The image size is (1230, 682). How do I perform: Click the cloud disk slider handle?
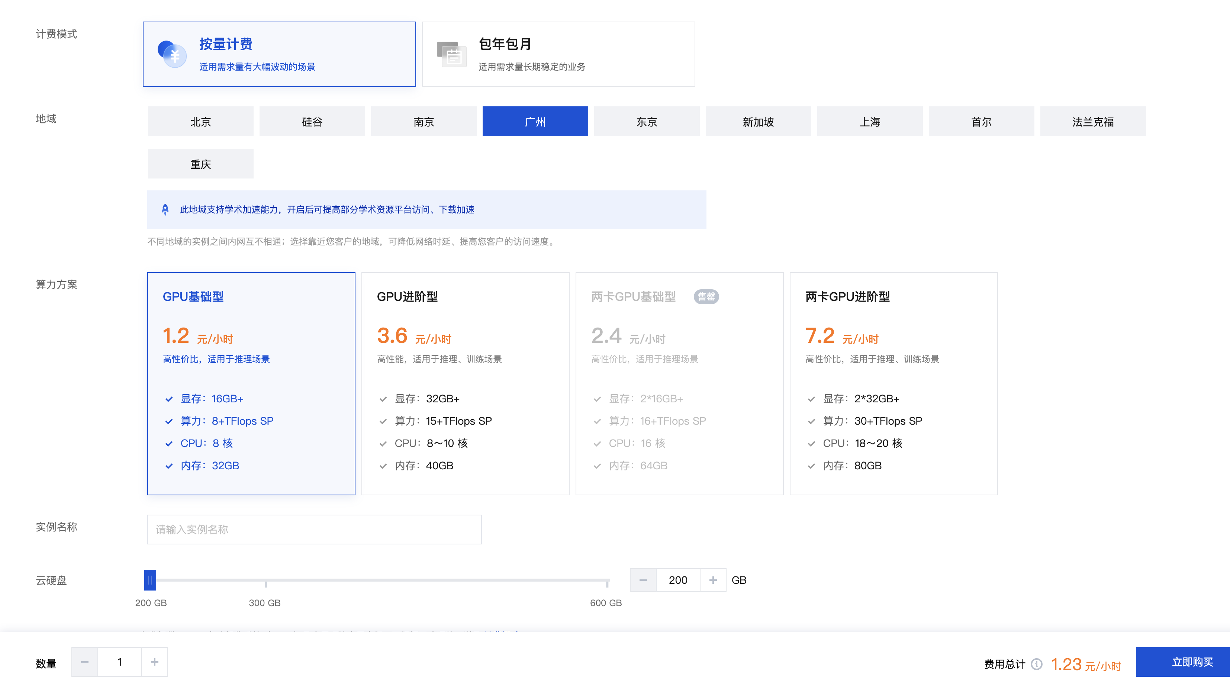[x=151, y=580]
